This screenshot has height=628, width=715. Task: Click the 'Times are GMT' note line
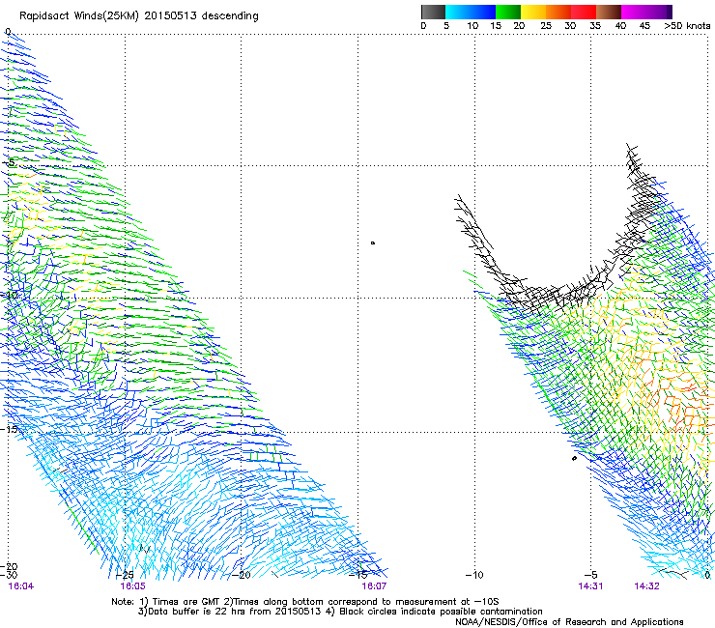click(304, 602)
